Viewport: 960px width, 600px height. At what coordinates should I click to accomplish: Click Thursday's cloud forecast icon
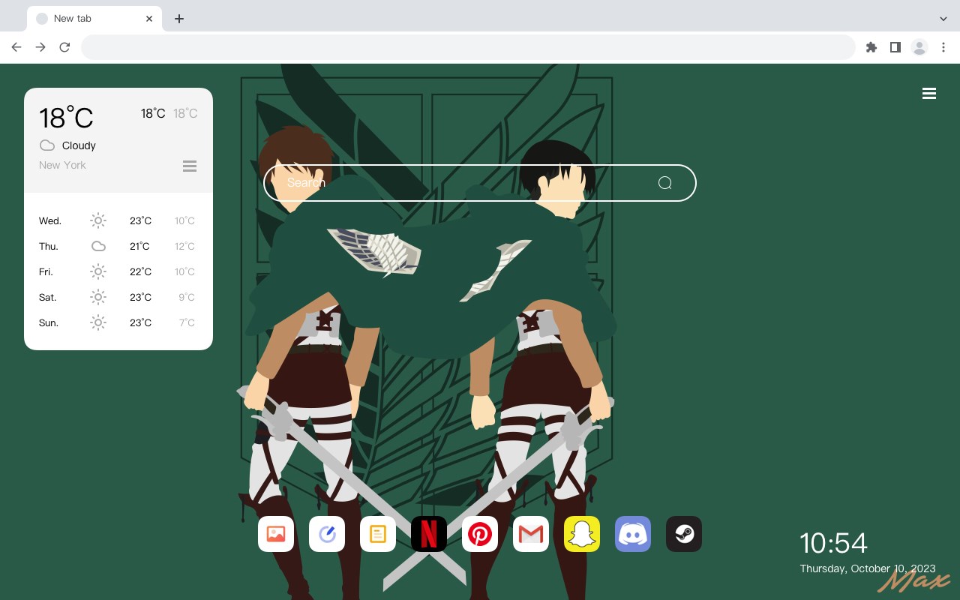[98, 246]
